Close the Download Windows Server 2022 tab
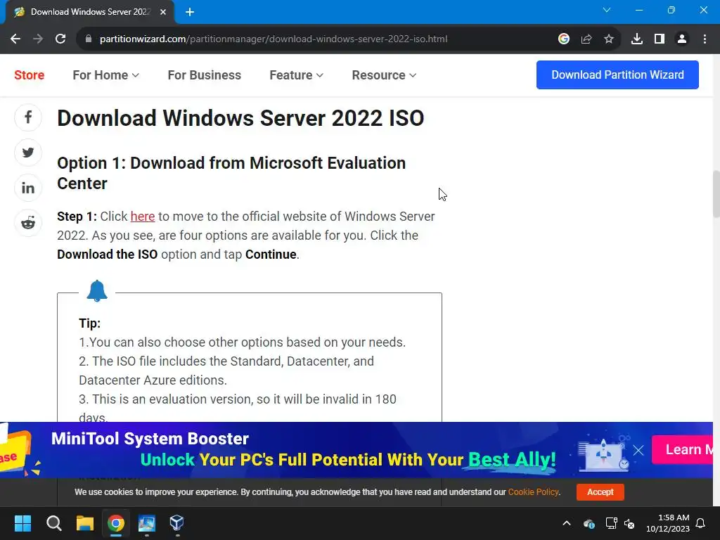This screenshot has height=540, width=720. tap(163, 12)
